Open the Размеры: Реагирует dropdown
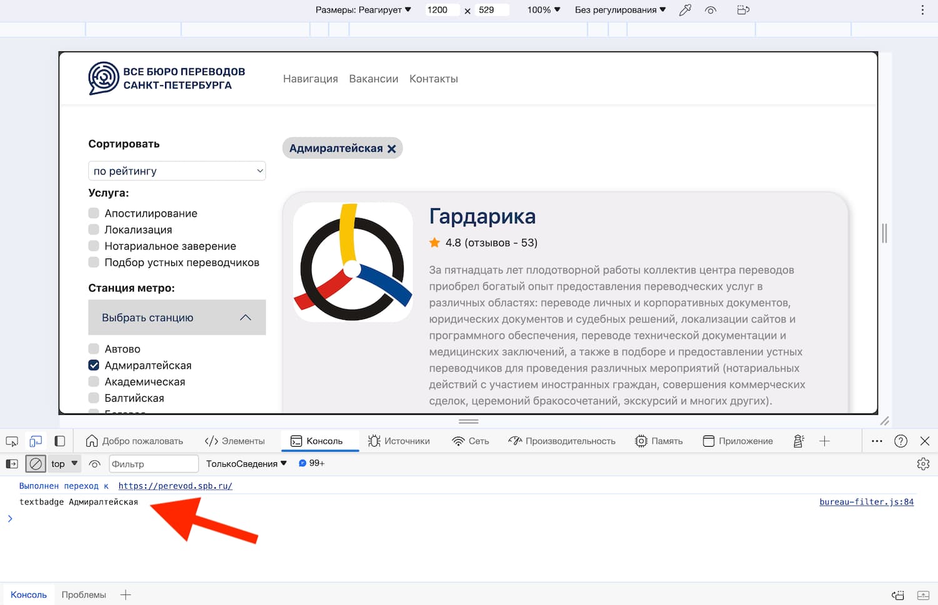 coord(363,10)
